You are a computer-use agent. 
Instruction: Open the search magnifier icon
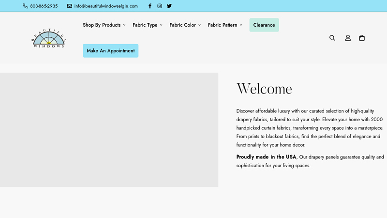tap(332, 38)
